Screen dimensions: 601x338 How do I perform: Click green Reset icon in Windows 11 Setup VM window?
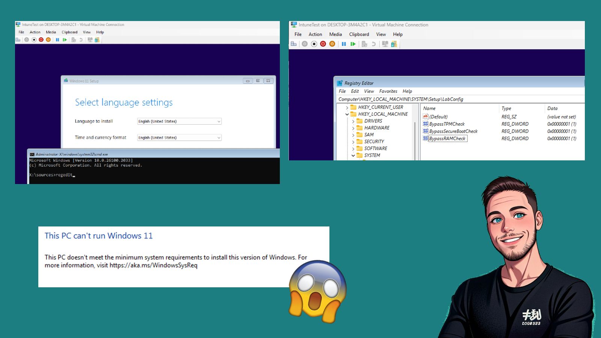(x=65, y=40)
